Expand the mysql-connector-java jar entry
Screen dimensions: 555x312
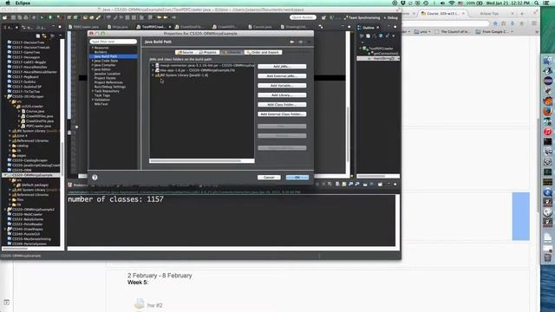click(153, 66)
